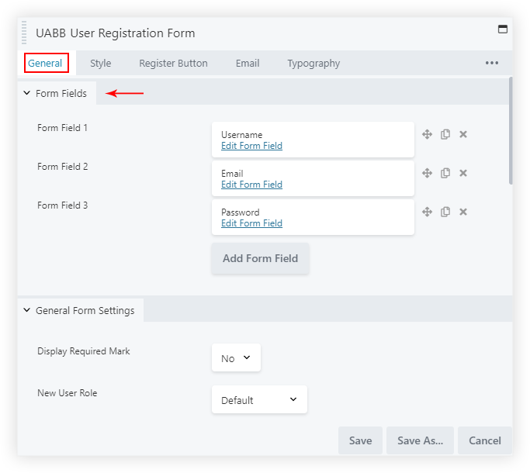Open the New User Role dropdown
Image resolution: width=530 pixels, height=473 pixels.
pos(259,400)
